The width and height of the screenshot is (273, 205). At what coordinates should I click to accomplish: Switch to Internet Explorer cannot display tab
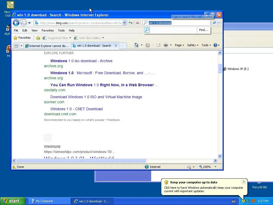click(47, 46)
